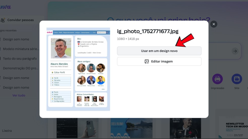The width and height of the screenshot is (248, 139).
Task: Open 'Modelo miniatura série...' recent design
Action: (x=21, y=49)
